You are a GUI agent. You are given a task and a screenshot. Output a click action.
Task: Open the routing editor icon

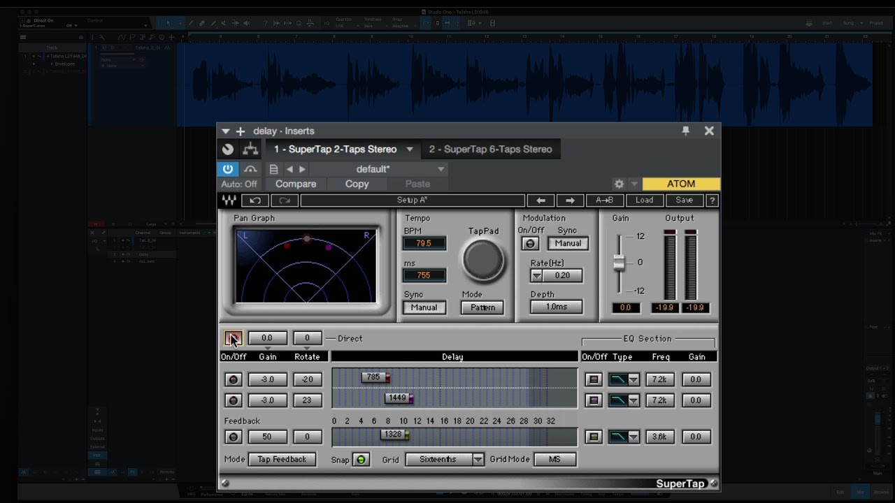pyautogui.click(x=250, y=150)
